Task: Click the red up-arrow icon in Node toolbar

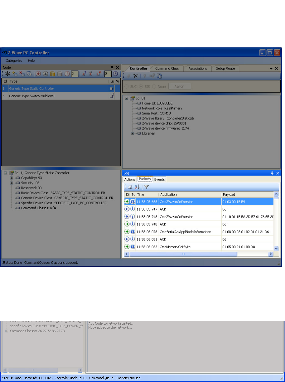Action: click(x=39, y=74)
